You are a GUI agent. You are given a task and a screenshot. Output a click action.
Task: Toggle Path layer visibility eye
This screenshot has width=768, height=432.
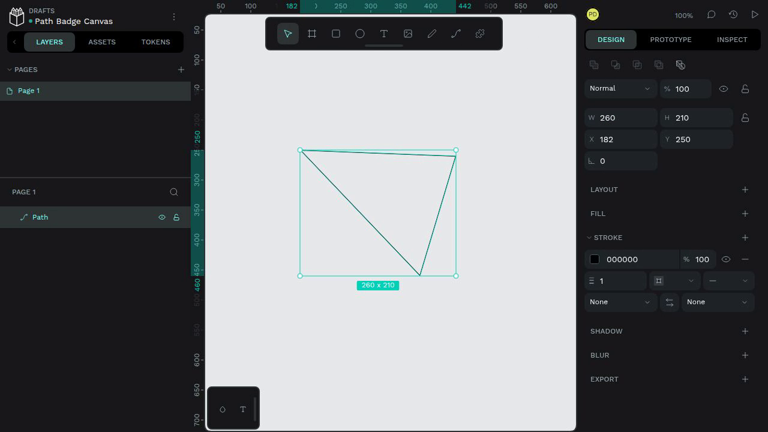[162, 217]
